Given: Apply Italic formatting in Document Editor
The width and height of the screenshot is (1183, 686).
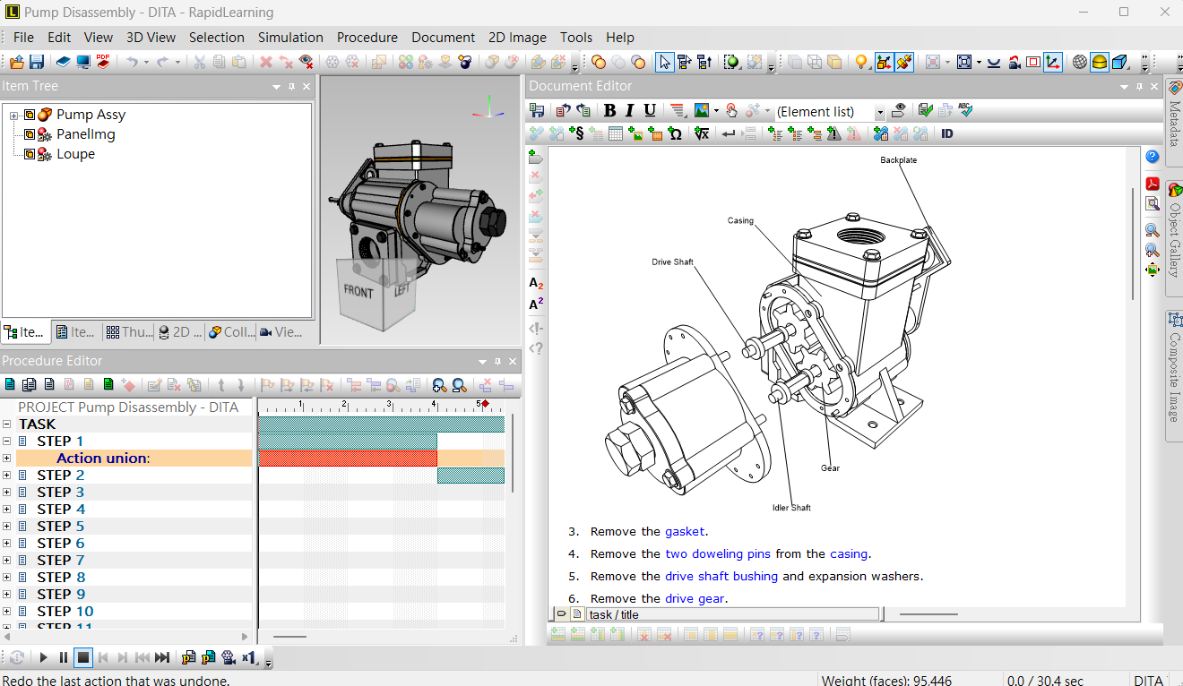Looking at the screenshot, I should [630, 110].
